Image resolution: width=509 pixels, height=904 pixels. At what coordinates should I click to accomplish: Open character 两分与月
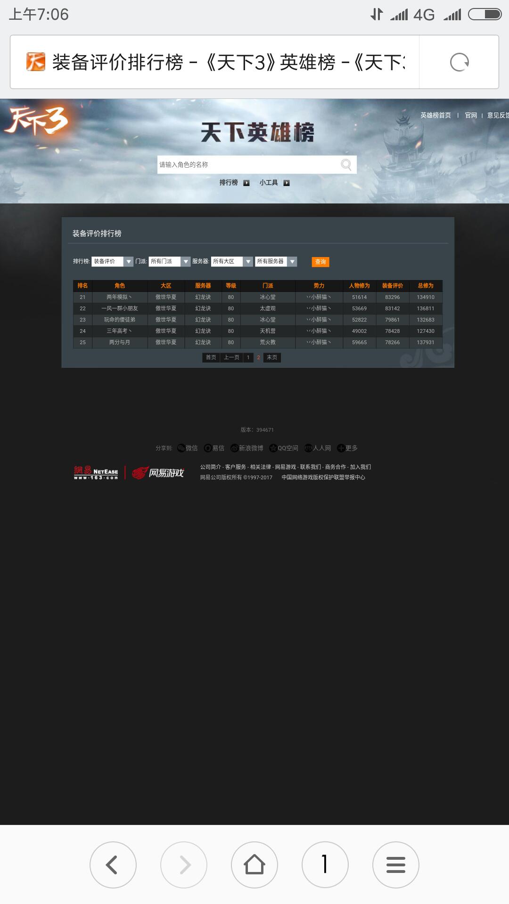click(120, 342)
